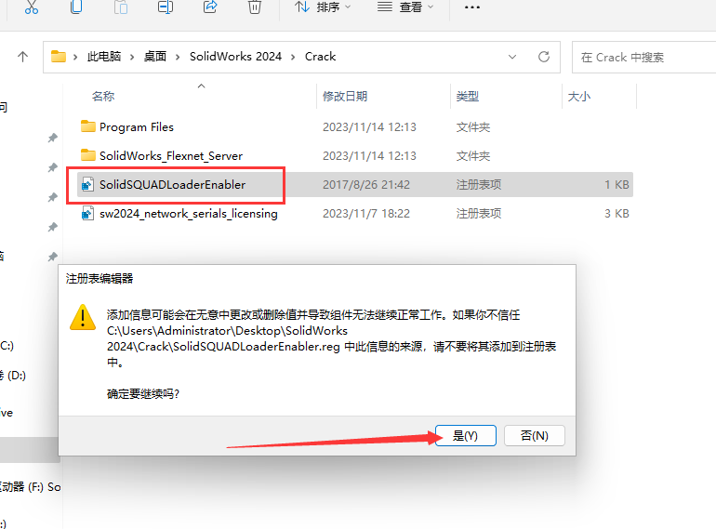The image size is (716, 529).
Task: Cancel with the 否(N) button
Action: (534, 435)
